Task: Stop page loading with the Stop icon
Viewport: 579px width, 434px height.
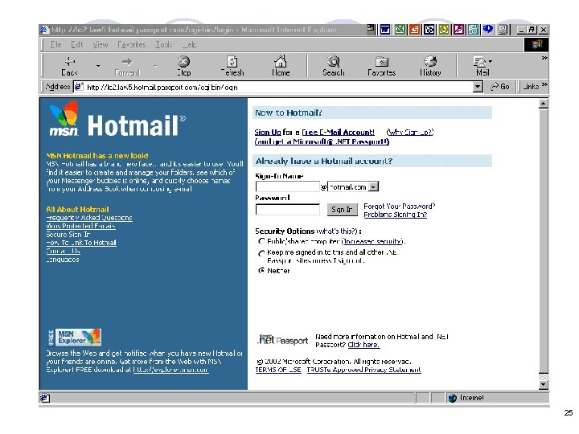Action: 183,61
